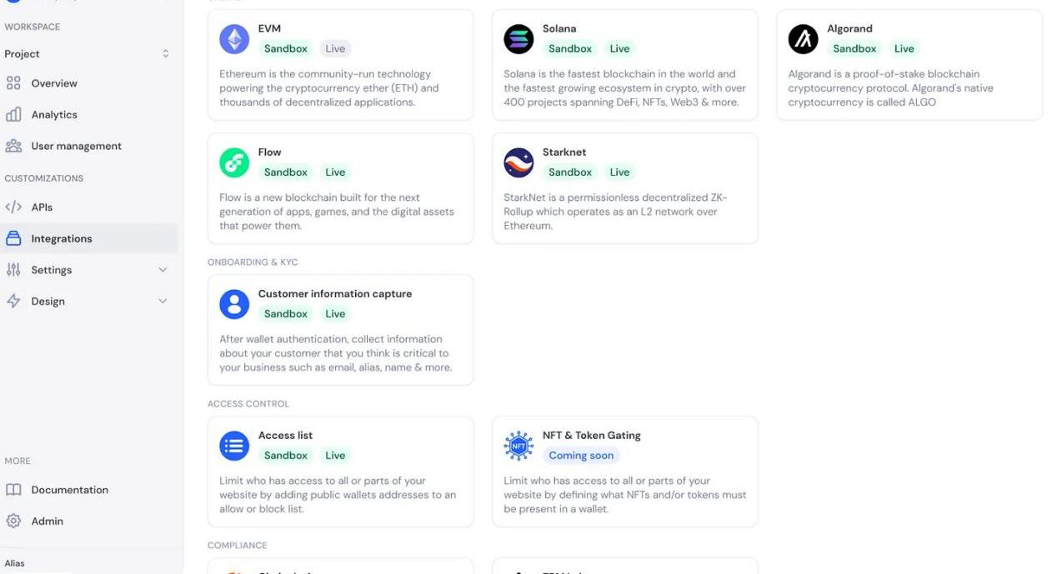Toggle the Solana Live badge
This screenshot has width=1057, height=574.
pos(619,48)
